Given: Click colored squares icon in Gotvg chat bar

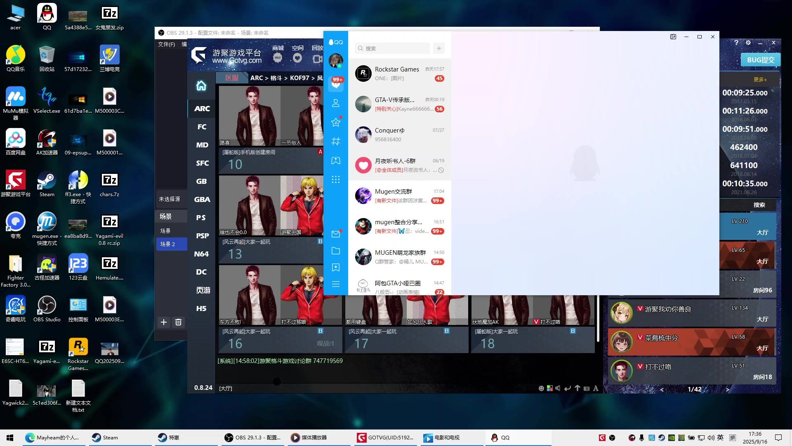Looking at the screenshot, I should [549, 388].
